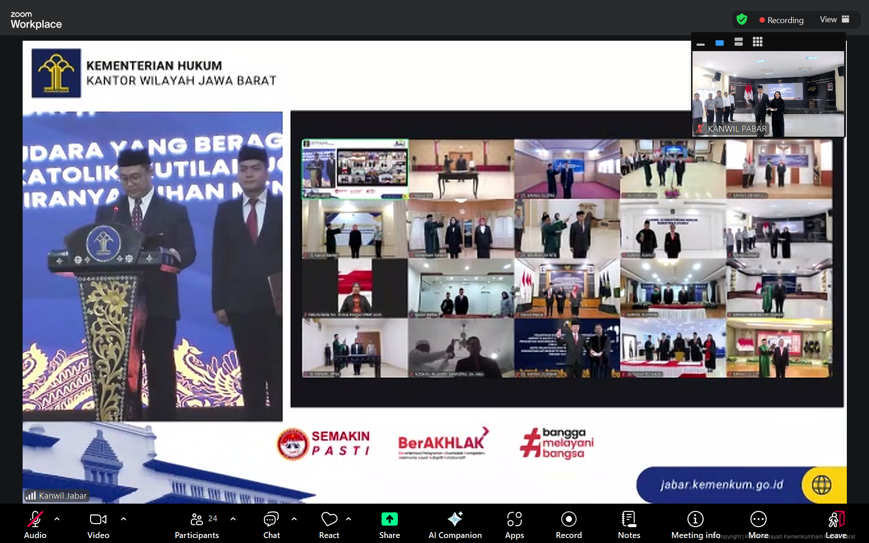Expand the Participants options chevron
The width and height of the screenshot is (869, 543).
pos(233,519)
